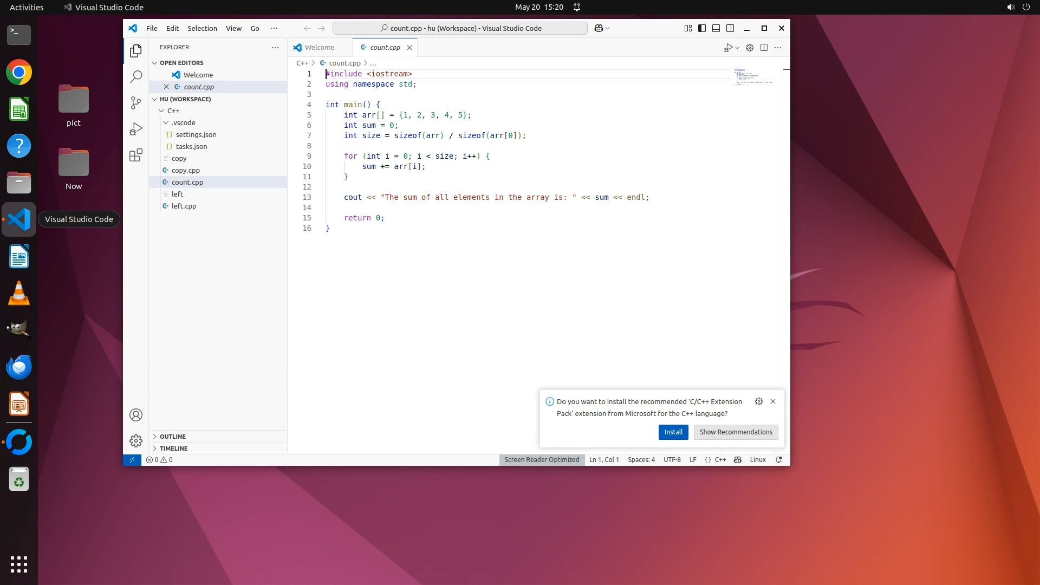Expand the TIMELINE section
The width and height of the screenshot is (1040, 585).
point(173,448)
